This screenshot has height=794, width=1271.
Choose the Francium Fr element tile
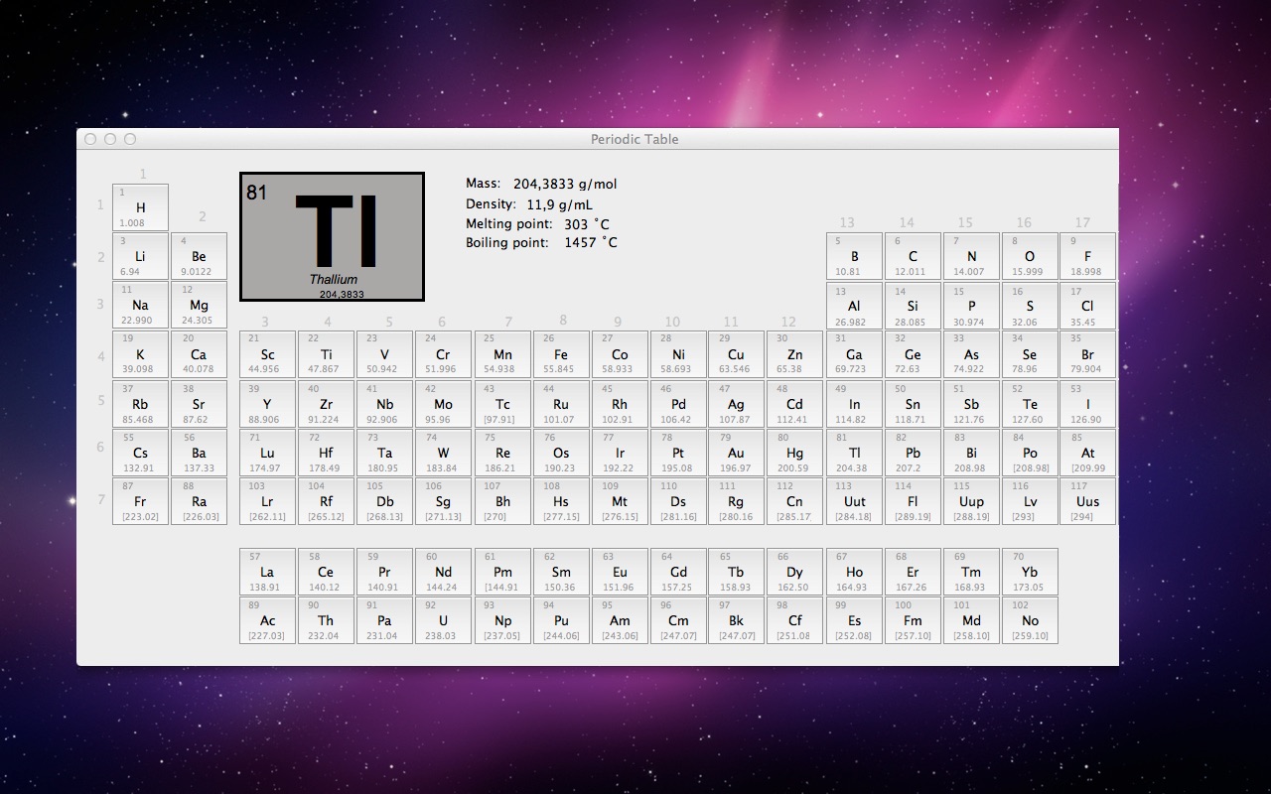(140, 501)
